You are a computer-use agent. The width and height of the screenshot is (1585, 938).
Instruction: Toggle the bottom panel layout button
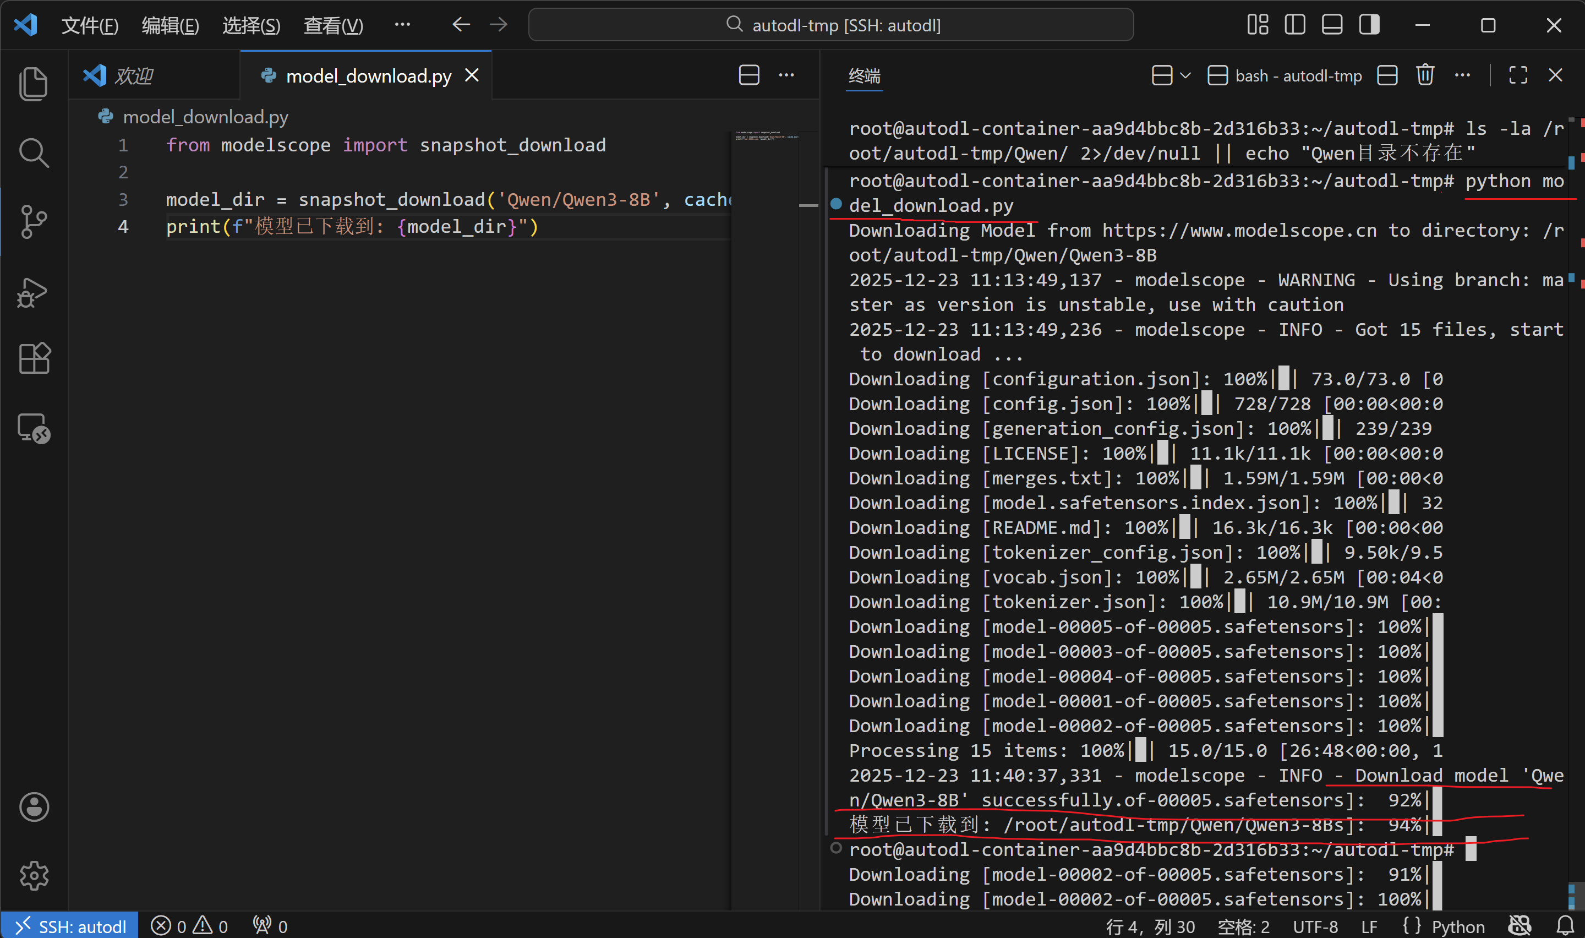[1332, 25]
